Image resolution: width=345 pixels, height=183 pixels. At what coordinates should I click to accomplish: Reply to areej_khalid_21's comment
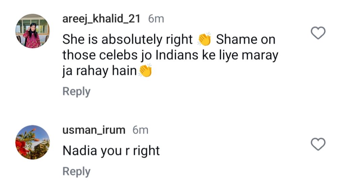[76, 91]
